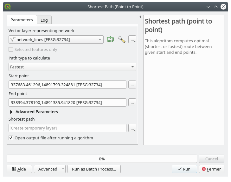Click the green iterate-over-layer icon
231x182 pixels.
(x=110, y=39)
